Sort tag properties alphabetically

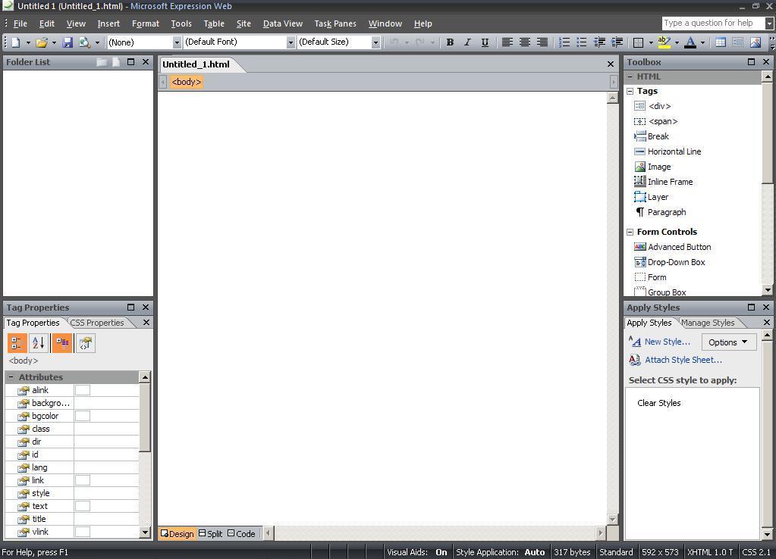39,343
